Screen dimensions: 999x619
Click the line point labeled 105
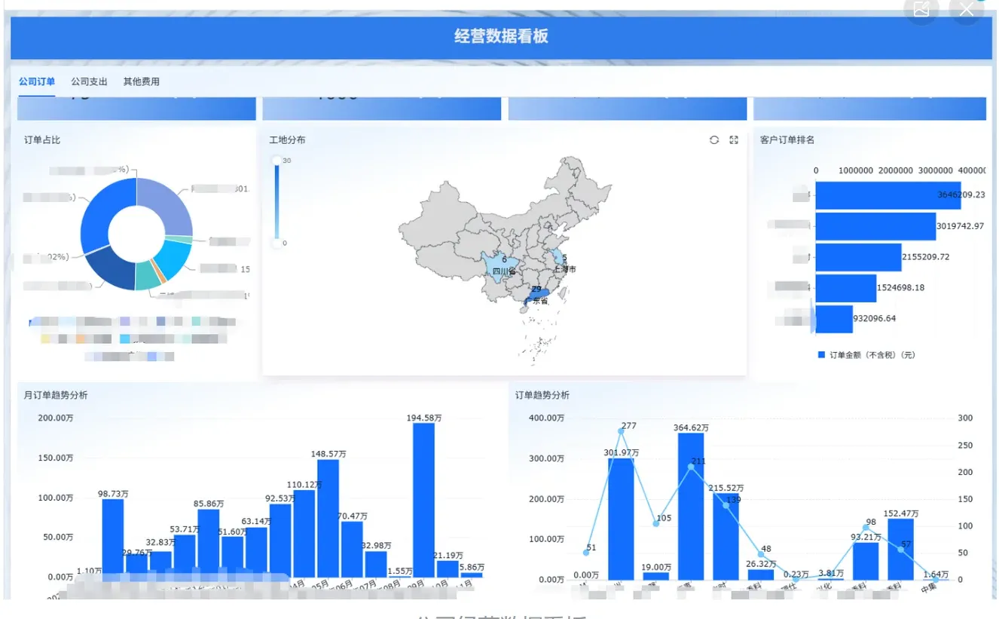pos(656,523)
